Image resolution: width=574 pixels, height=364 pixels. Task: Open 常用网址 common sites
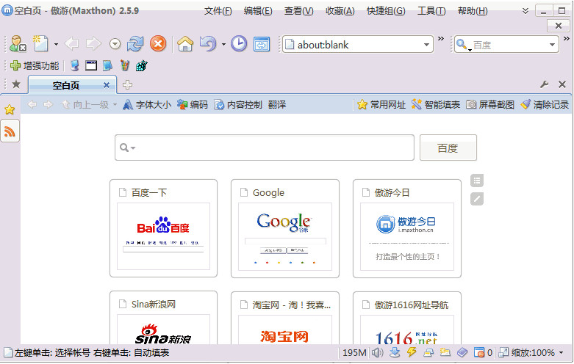click(x=381, y=105)
